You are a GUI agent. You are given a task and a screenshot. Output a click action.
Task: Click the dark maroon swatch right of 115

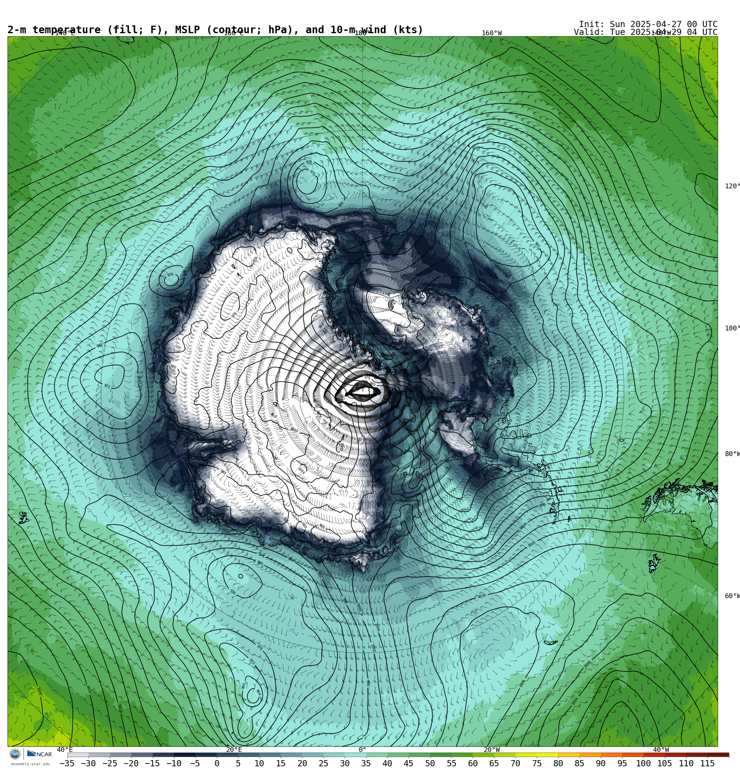(x=718, y=755)
